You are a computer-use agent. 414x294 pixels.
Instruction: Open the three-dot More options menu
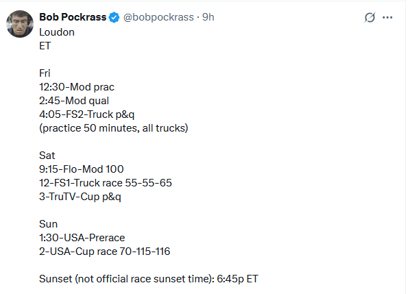(387, 17)
